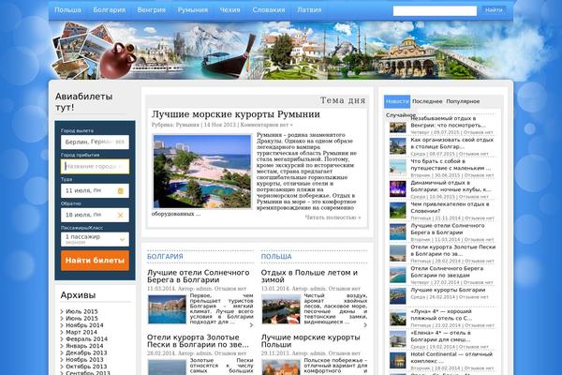The image size is (562, 375).
Task: Click the departure city field with Берлин
Action: coord(95,142)
